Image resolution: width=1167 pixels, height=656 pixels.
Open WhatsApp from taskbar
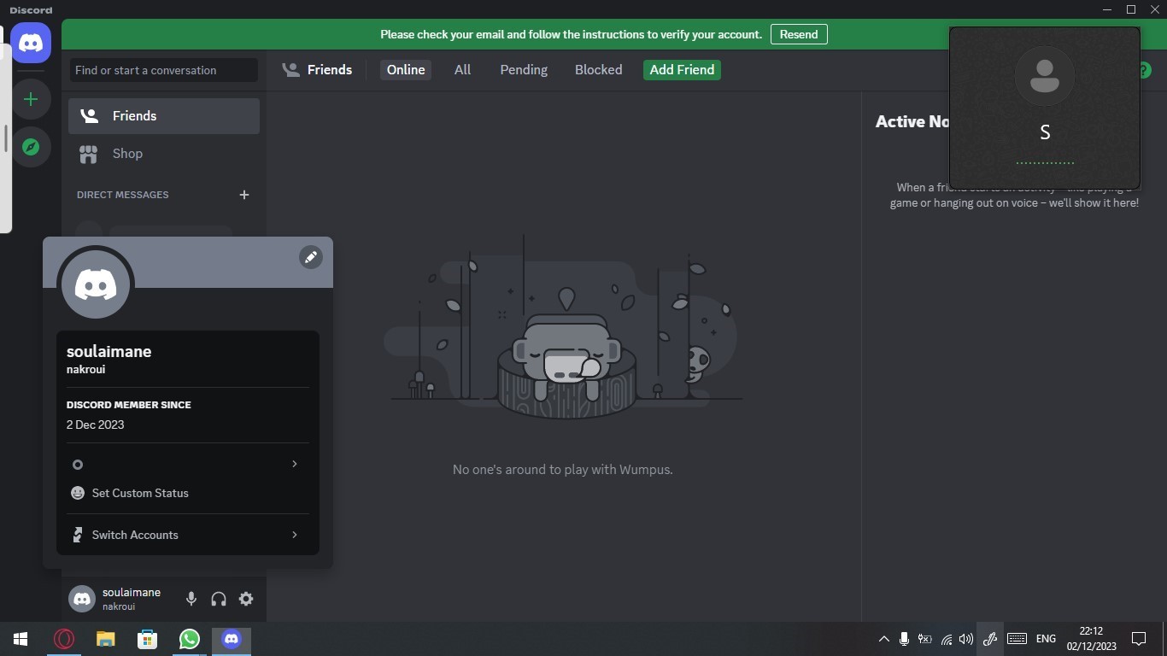pos(189,639)
